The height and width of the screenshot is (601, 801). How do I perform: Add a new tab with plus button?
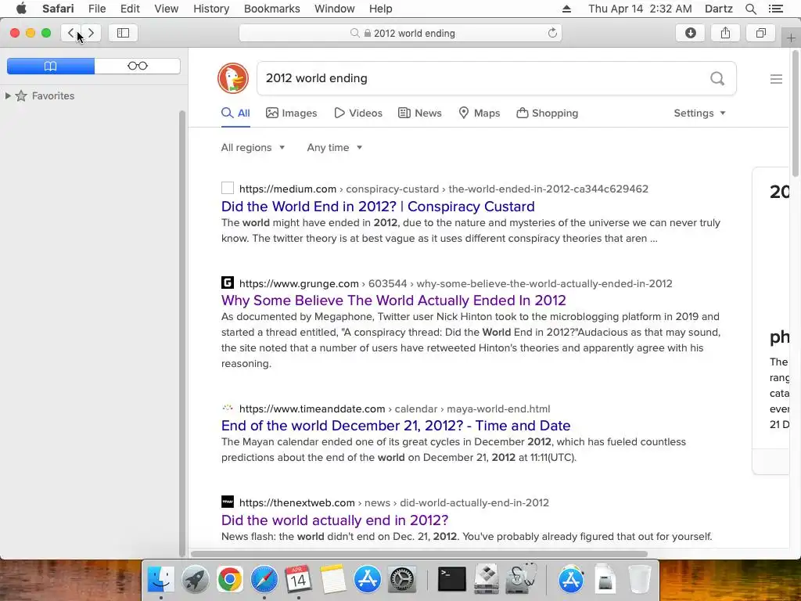tap(791, 38)
